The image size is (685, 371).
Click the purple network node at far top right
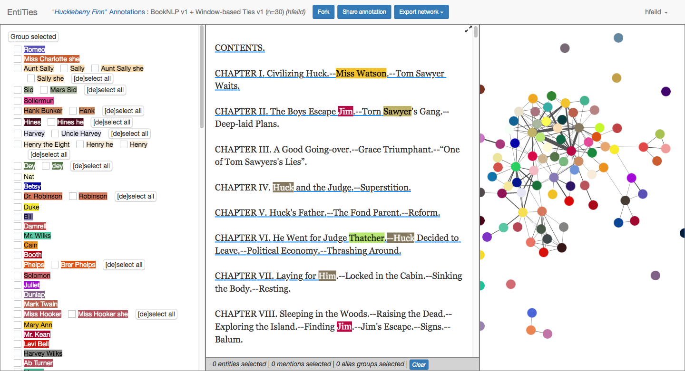[x=666, y=92]
